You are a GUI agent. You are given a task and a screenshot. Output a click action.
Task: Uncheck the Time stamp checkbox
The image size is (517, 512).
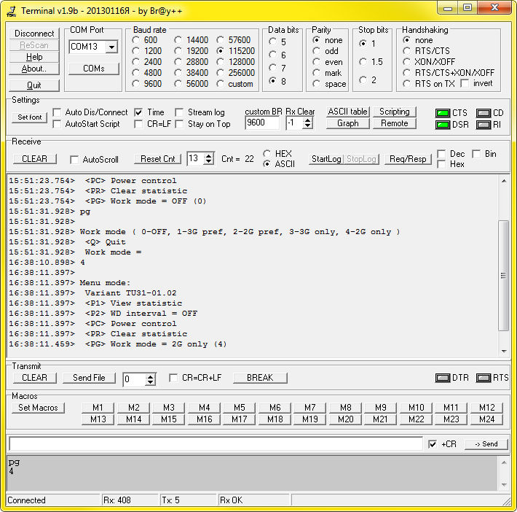(138, 112)
